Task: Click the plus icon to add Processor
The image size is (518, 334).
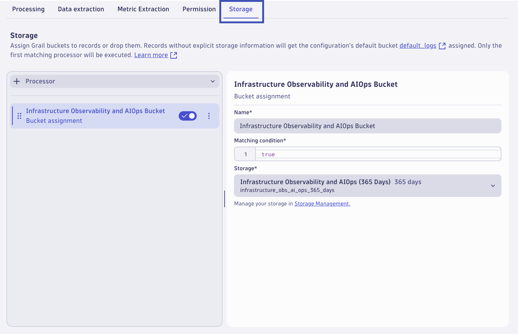Action: (17, 81)
